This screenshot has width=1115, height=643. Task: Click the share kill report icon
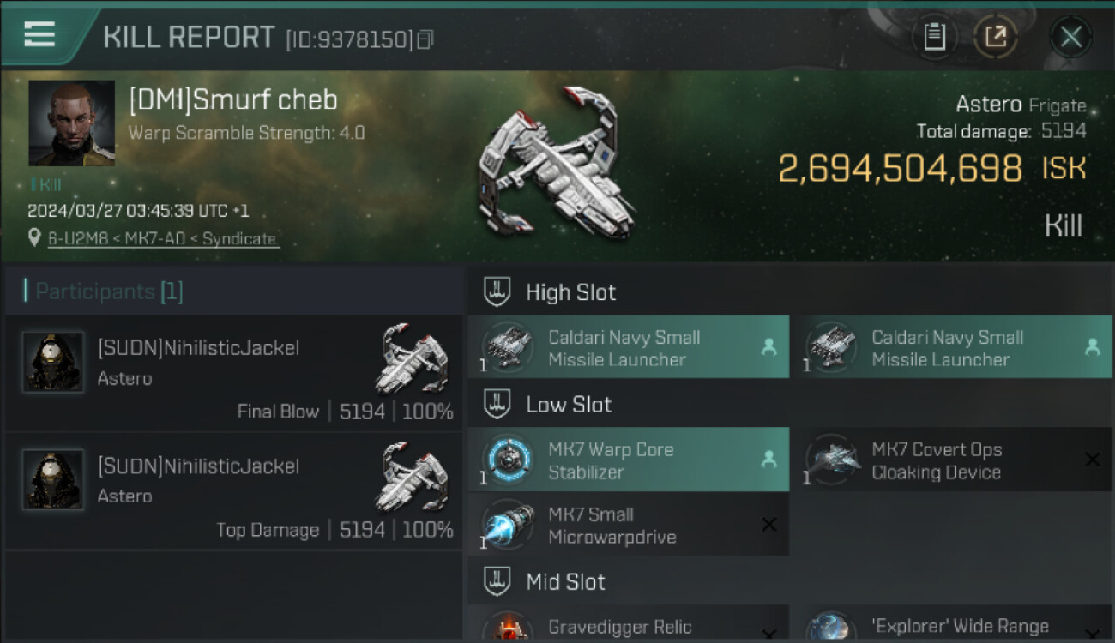tap(996, 37)
